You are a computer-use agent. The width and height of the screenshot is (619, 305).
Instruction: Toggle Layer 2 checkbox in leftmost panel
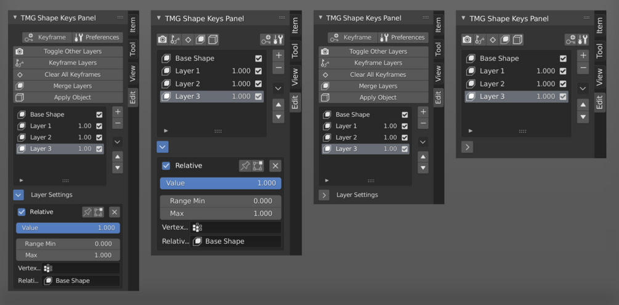coord(99,137)
